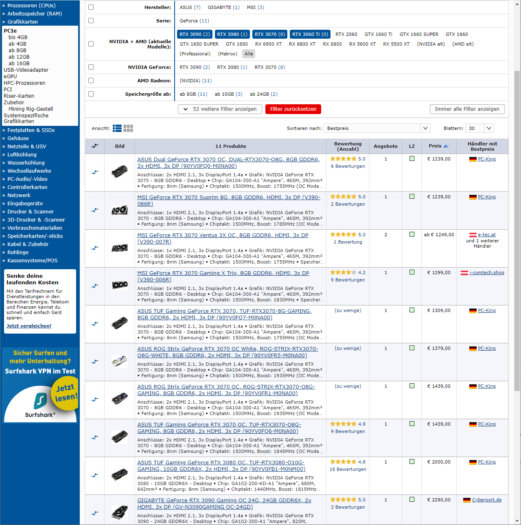
Task: Expand Prozessoren (CPUs) category
Action: click(31, 6)
